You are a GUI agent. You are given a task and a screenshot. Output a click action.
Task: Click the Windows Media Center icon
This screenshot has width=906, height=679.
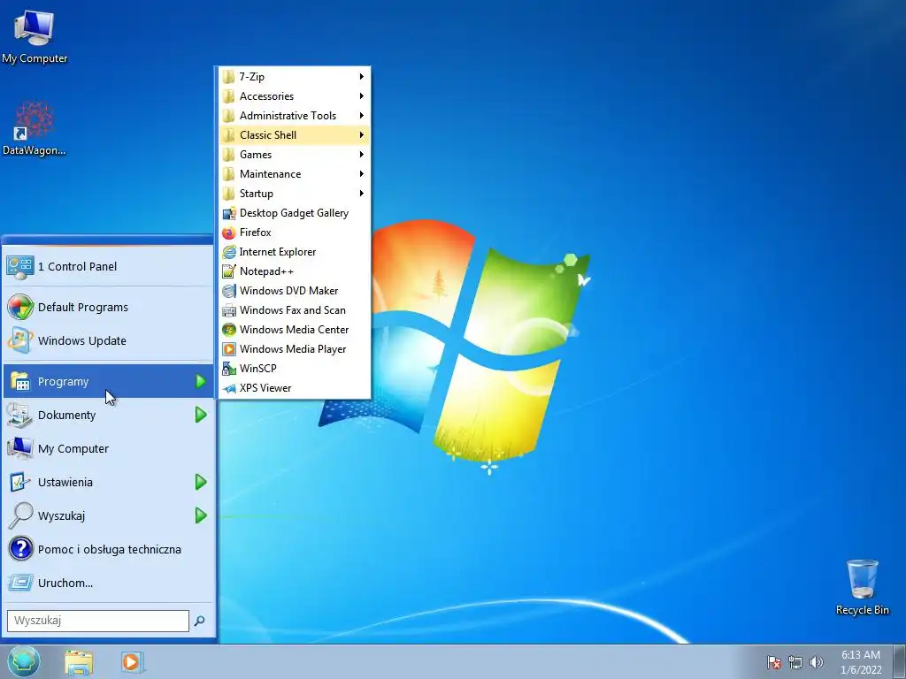[x=229, y=330]
